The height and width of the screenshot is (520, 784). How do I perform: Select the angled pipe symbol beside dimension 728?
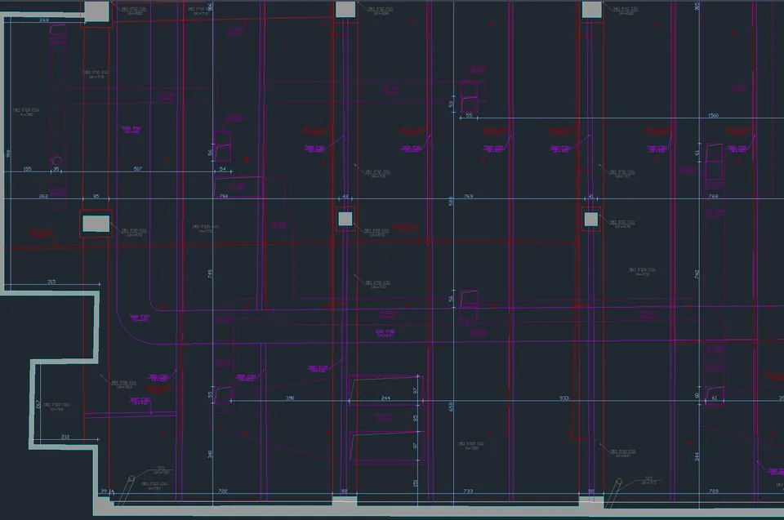(614, 492)
